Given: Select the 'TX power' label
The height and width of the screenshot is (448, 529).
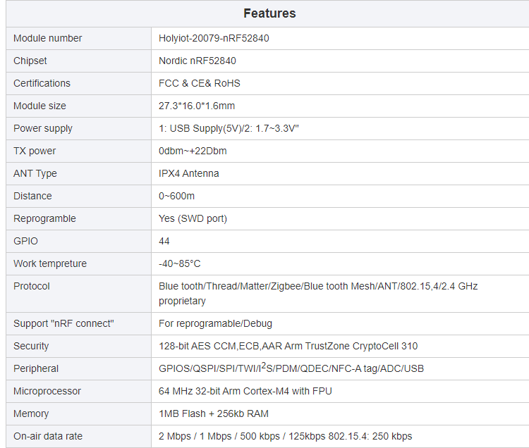Looking at the screenshot, I should click(x=35, y=151).
